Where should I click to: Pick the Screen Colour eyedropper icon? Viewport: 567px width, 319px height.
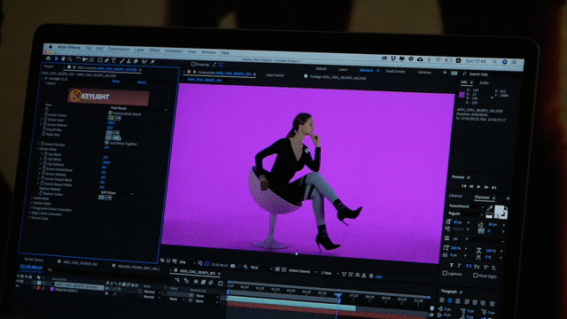(x=118, y=118)
